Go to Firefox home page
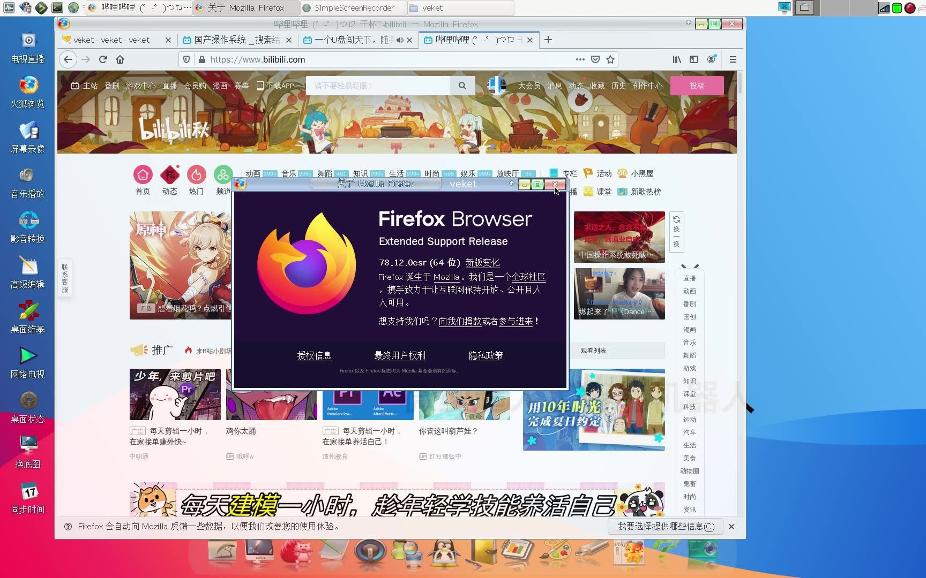Viewport: 926px width, 578px height. (120, 59)
